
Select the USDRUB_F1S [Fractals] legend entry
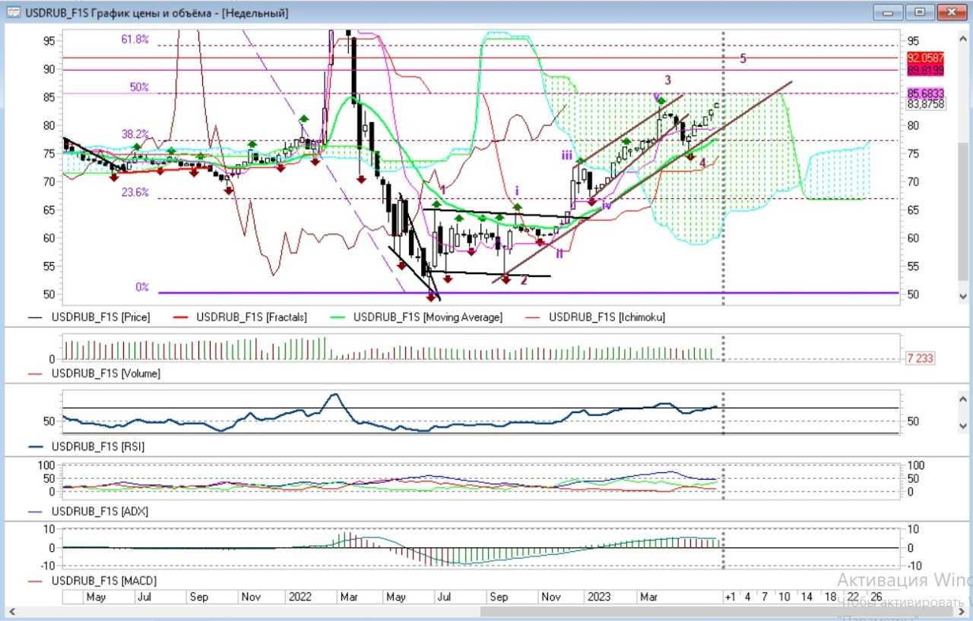click(x=240, y=317)
